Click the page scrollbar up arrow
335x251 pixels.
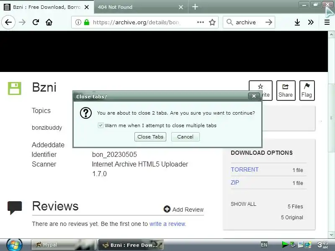point(331,34)
